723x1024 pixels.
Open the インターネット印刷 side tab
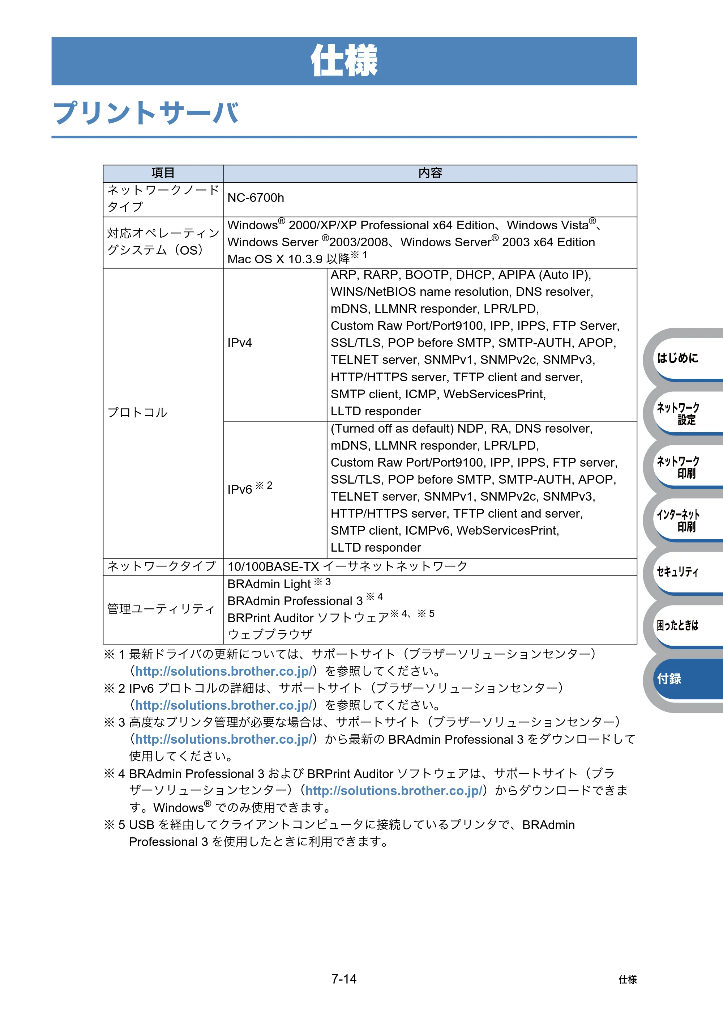click(687, 521)
